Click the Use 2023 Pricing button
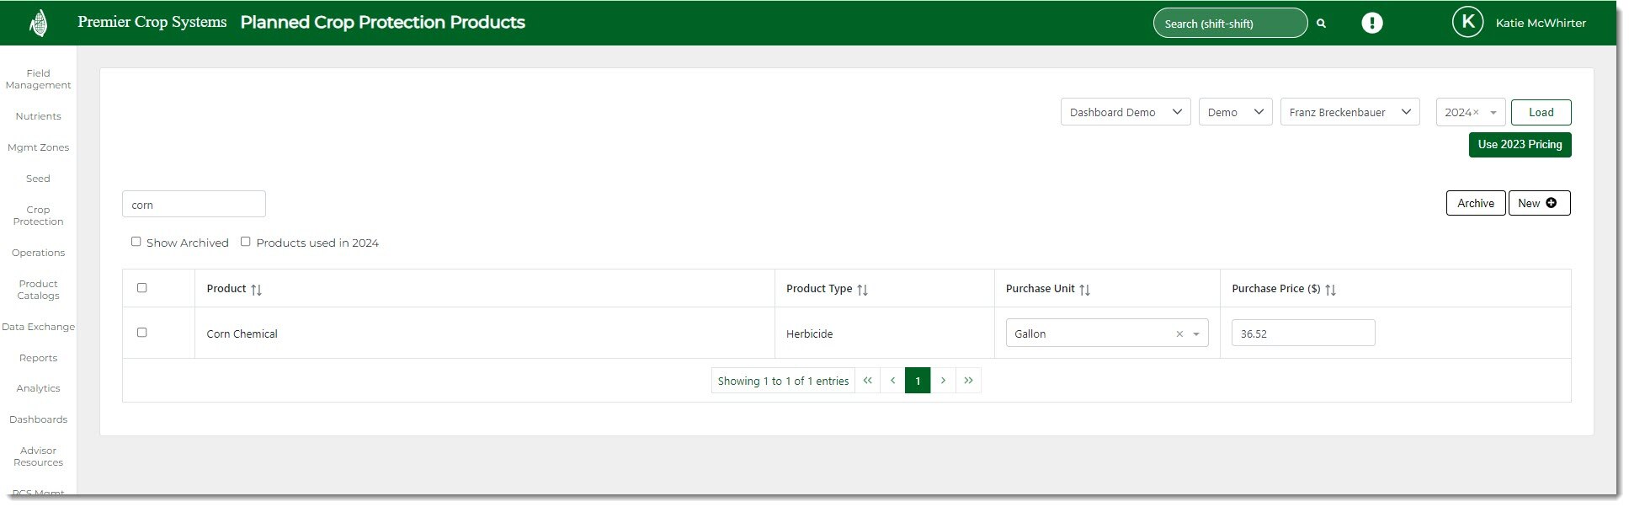The width and height of the screenshot is (1629, 507). coord(1519,145)
